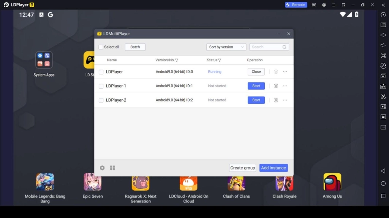389x218 pixels.
Task: Click the Batch button in LDMultiPlayer
Action: (135, 47)
